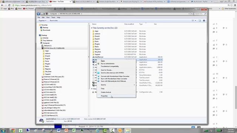Open Google Chrome from the taskbar
This screenshot has height=133, width=237.
13,130
